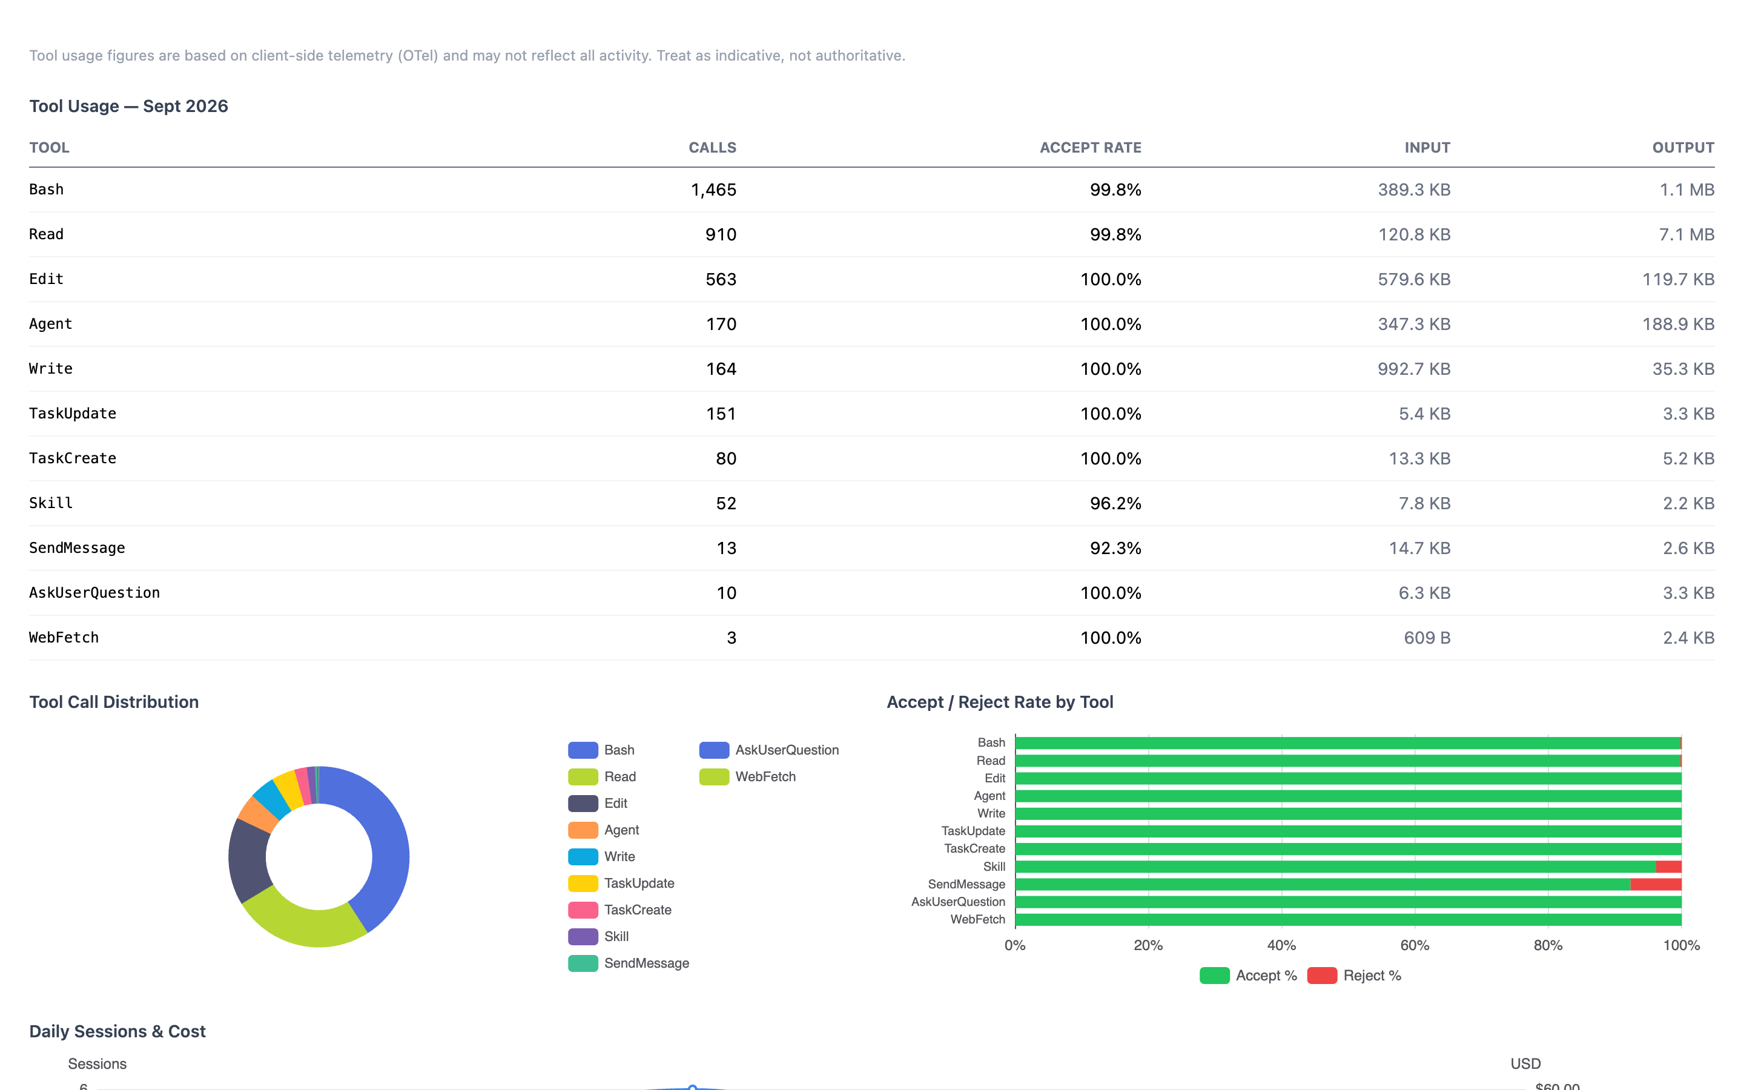Viewport: 1744px width, 1090px height.
Task: Toggle the Reject % legend item
Action: [1354, 976]
